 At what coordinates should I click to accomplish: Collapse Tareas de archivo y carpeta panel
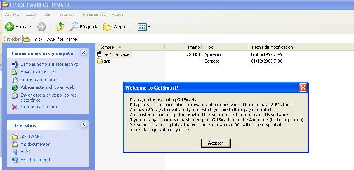point(84,53)
